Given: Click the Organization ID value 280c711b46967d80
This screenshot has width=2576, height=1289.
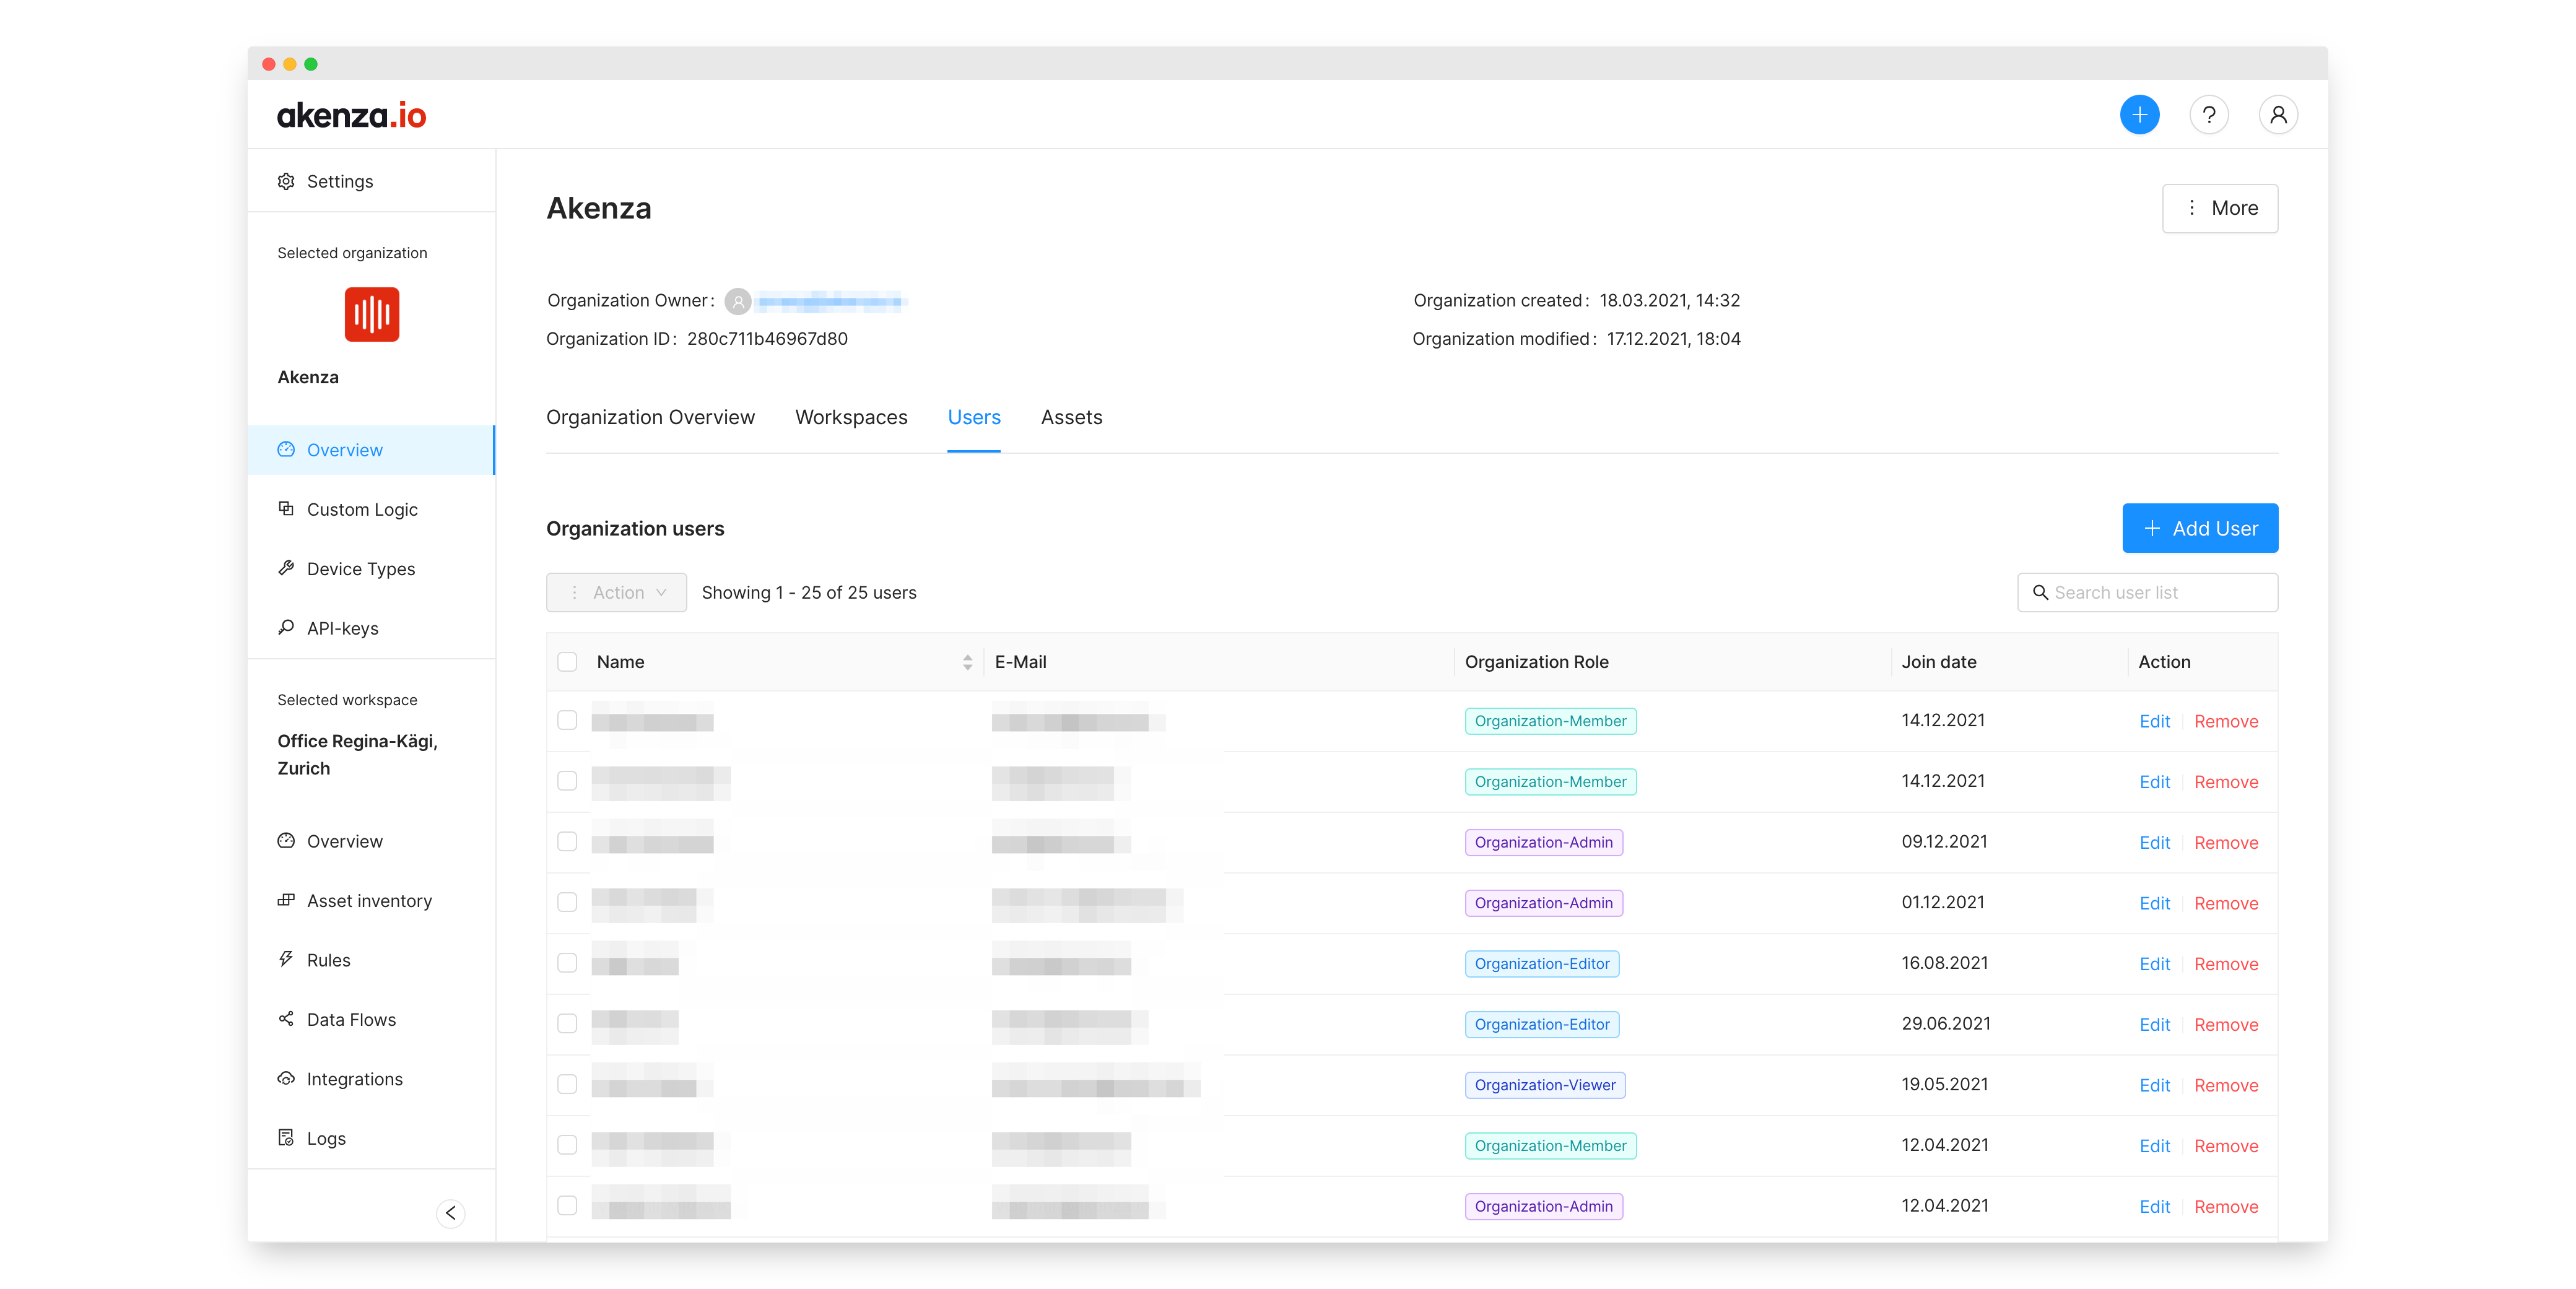Looking at the screenshot, I should (x=767, y=339).
